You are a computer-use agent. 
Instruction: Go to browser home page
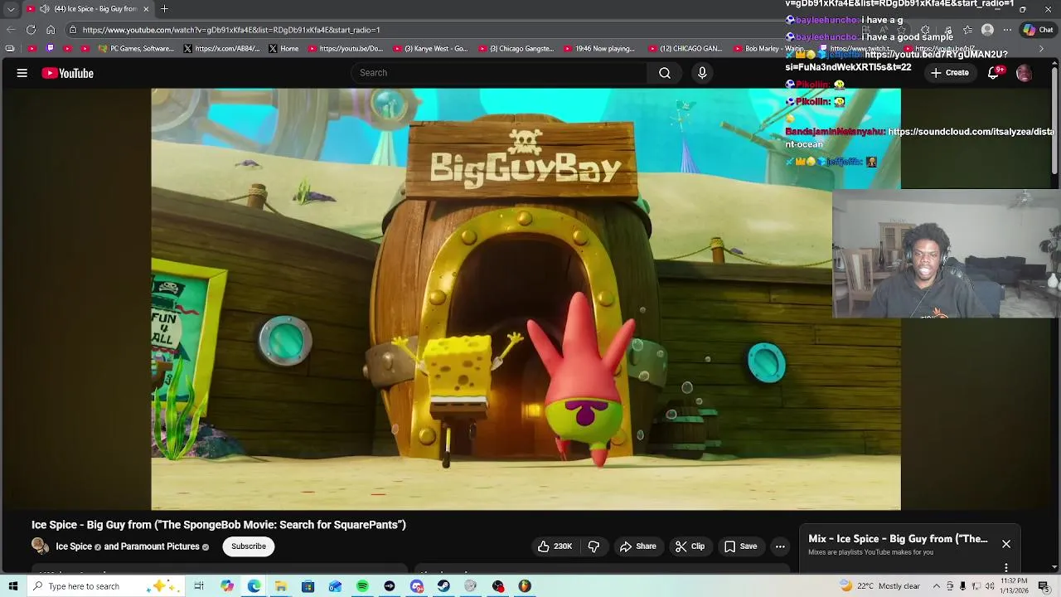(51, 30)
